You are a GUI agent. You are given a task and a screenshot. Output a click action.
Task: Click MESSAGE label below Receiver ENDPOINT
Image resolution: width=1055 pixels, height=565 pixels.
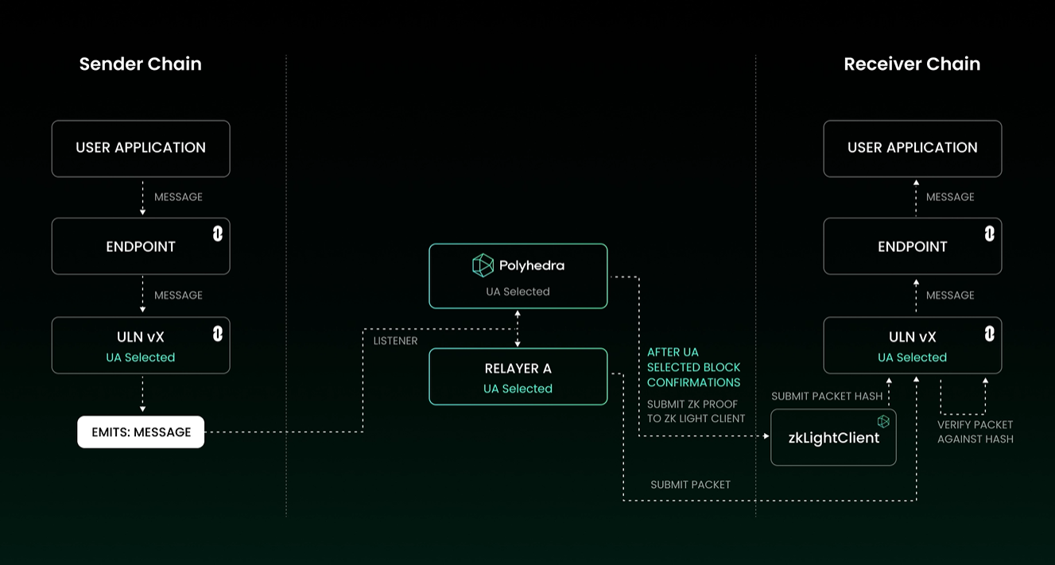coord(950,296)
